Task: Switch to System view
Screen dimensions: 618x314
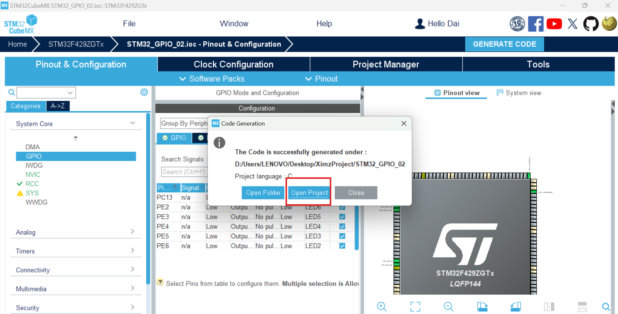Action: click(519, 93)
